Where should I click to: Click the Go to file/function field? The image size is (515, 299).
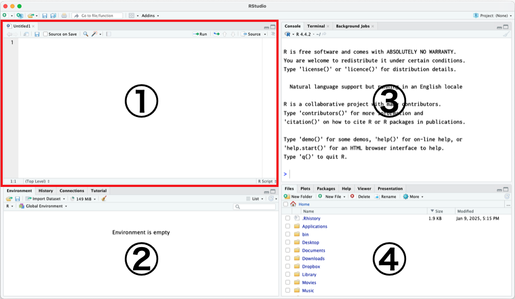(97, 15)
